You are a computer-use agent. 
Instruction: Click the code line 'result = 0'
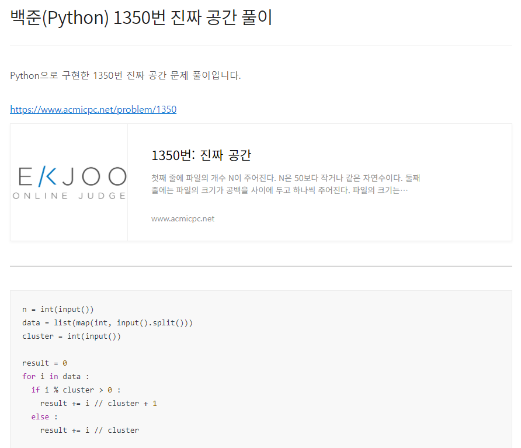click(44, 363)
